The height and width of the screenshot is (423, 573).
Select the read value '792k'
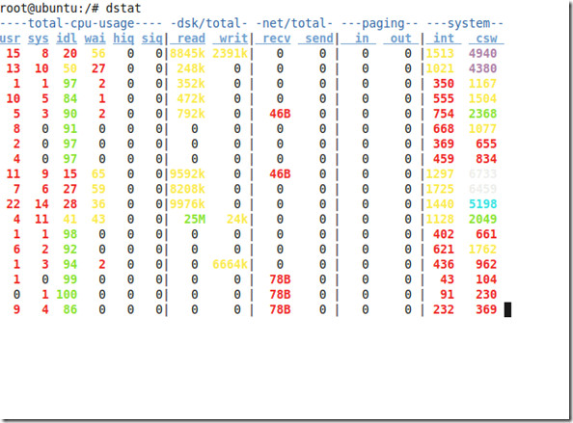click(x=191, y=114)
